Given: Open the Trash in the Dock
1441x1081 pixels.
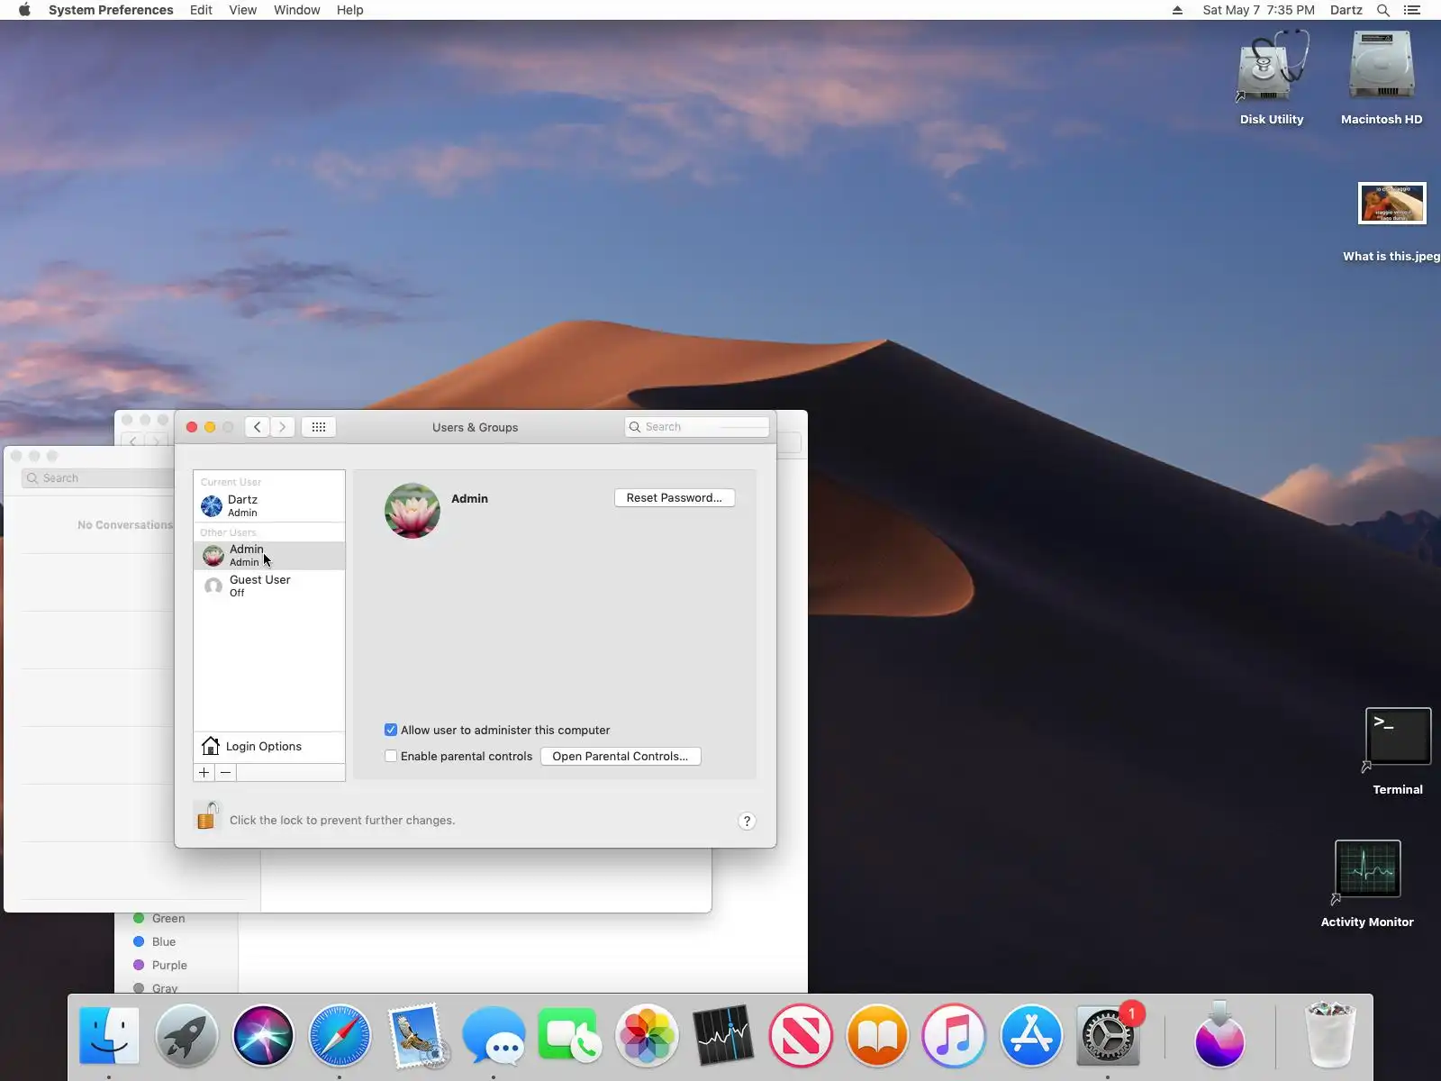Looking at the screenshot, I should (x=1330, y=1036).
